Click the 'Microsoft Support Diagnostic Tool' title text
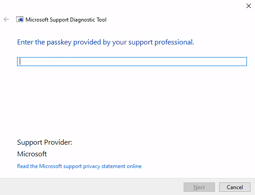255x195 pixels. pos(66,20)
